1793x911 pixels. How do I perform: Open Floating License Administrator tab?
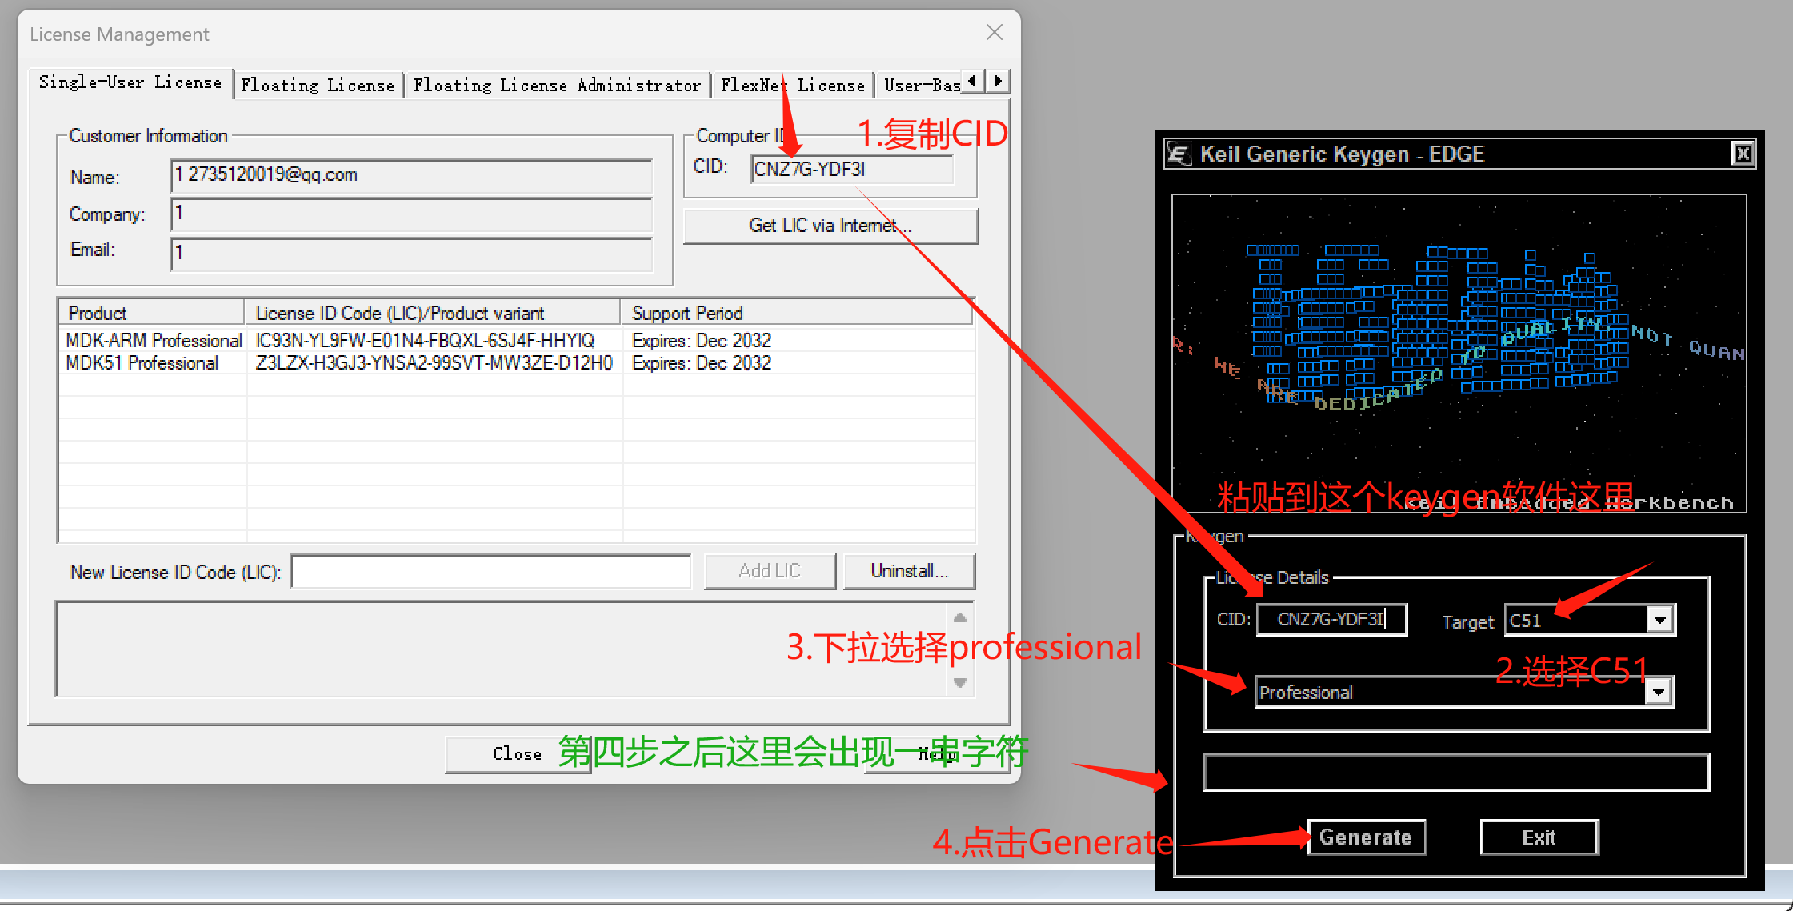pyautogui.click(x=557, y=85)
